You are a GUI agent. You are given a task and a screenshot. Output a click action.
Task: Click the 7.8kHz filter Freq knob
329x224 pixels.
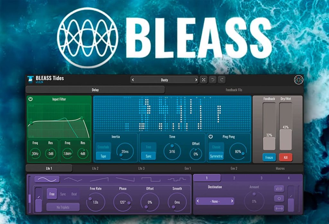click(67, 154)
